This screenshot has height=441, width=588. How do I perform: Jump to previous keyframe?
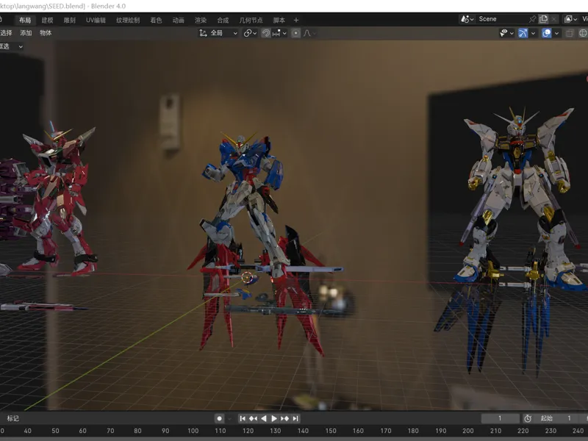(253, 418)
